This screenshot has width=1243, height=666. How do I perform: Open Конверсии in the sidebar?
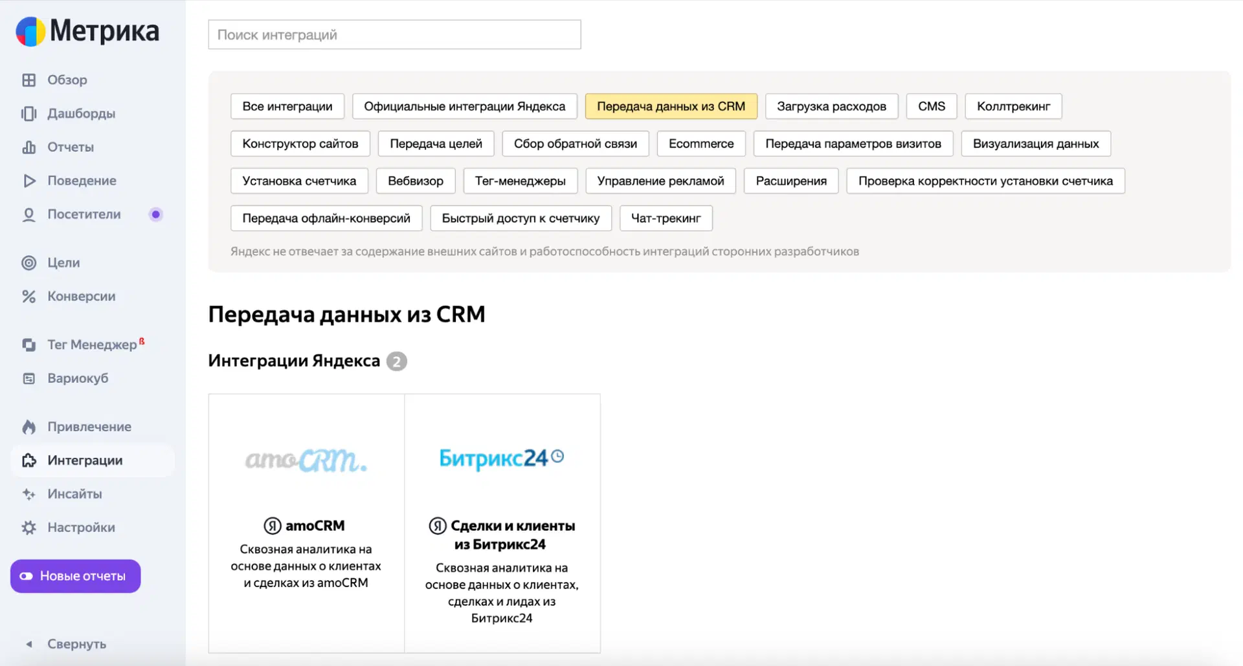[82, 296]
